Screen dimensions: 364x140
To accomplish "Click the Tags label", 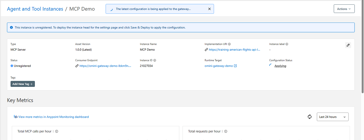I will [x=13, y=78].
